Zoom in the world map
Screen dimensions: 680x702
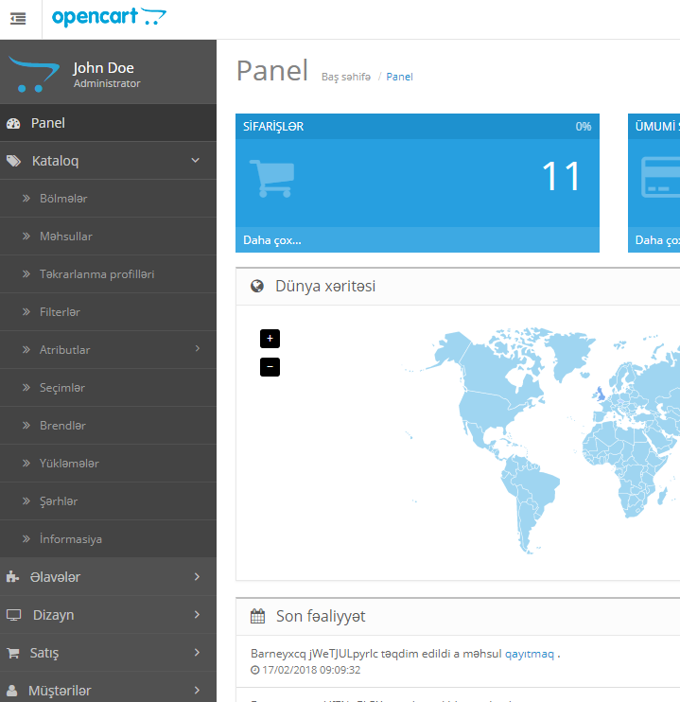point(270,339)
